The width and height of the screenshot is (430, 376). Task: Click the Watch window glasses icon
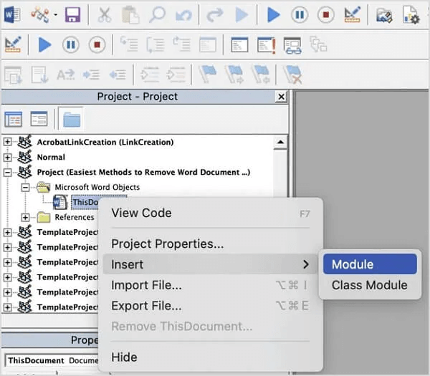(292, 45)
